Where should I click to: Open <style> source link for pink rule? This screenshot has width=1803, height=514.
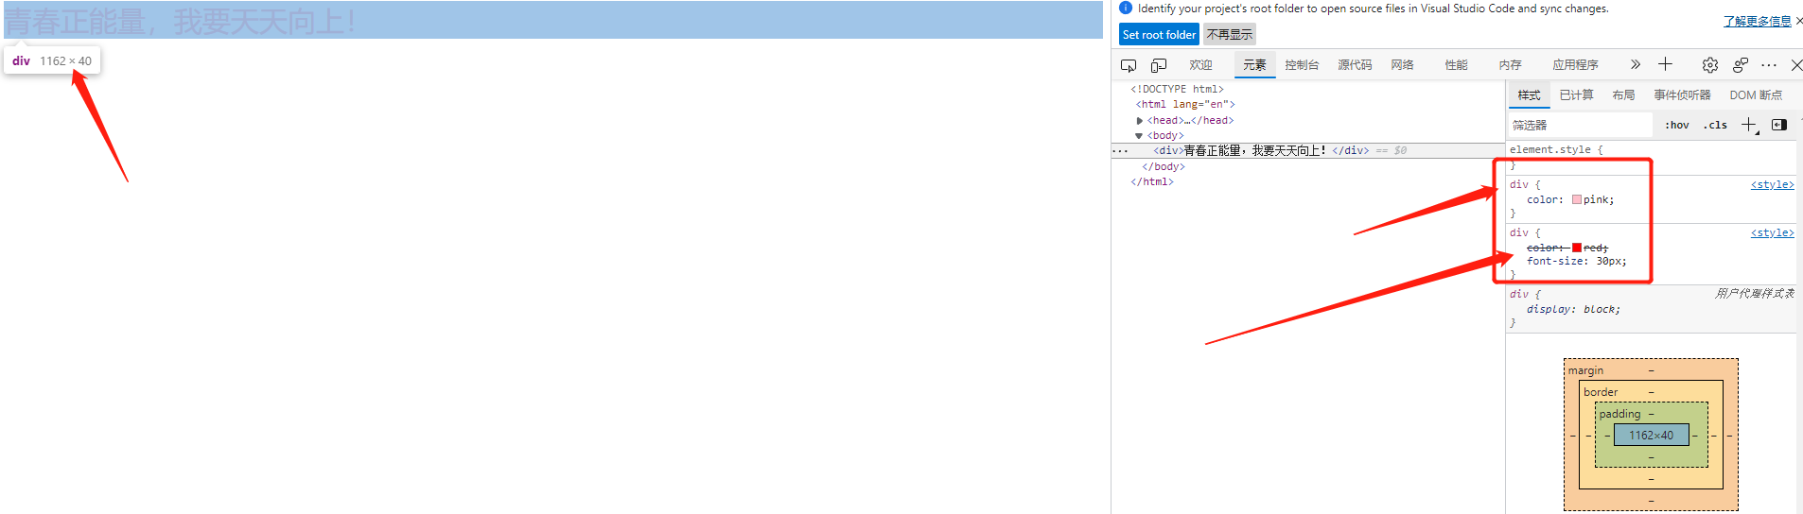[1772, 185]
